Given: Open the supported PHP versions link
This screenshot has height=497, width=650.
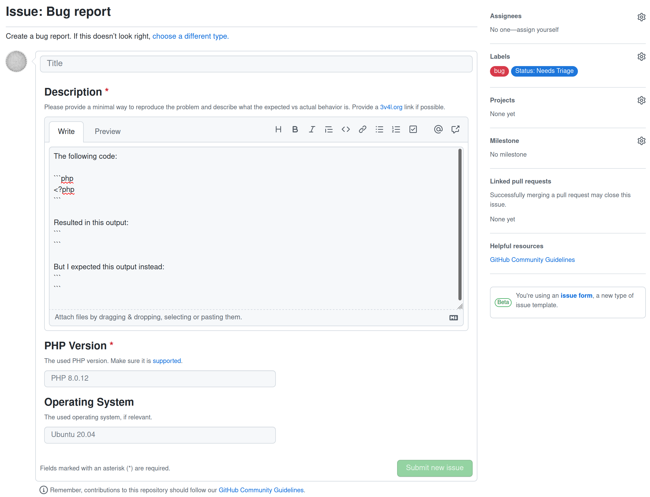Looking at the screenshot, I should pos(167,361).
